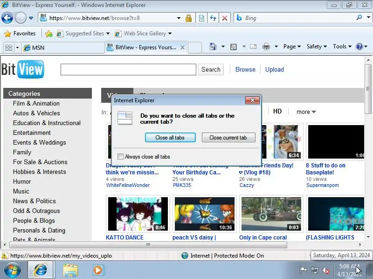The image size is (373, 279).
Task: Click the Help question mark icon
Action: (x=359, y=46)
